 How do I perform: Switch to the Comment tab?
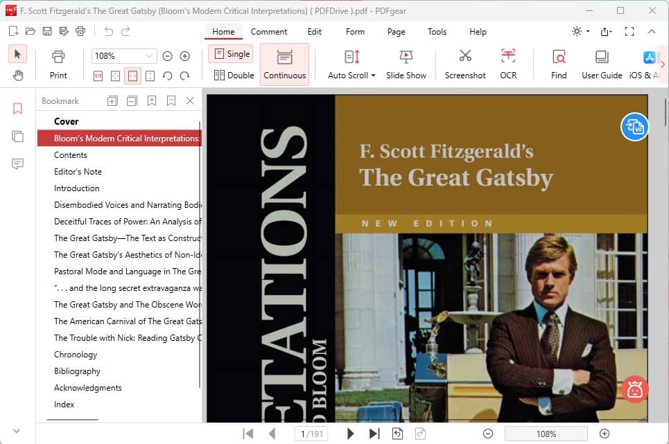[269, 32]
